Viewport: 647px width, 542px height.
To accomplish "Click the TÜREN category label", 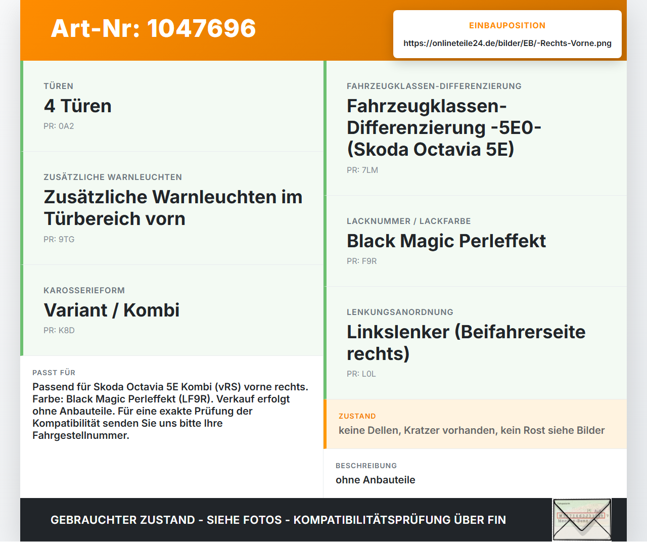I will click(59, 86).
